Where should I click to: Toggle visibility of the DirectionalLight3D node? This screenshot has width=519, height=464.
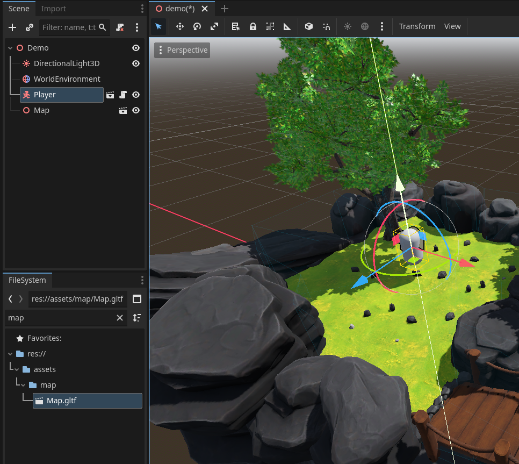(x=136, y=63)
